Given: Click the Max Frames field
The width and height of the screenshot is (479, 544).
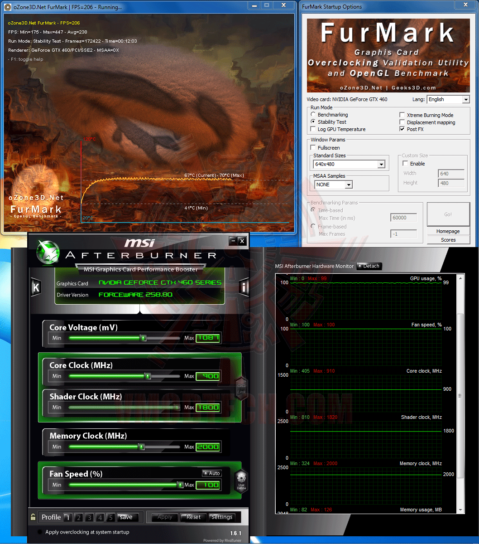Looking at the screenshot, I should pyautogui.click(x=403, y=234).
